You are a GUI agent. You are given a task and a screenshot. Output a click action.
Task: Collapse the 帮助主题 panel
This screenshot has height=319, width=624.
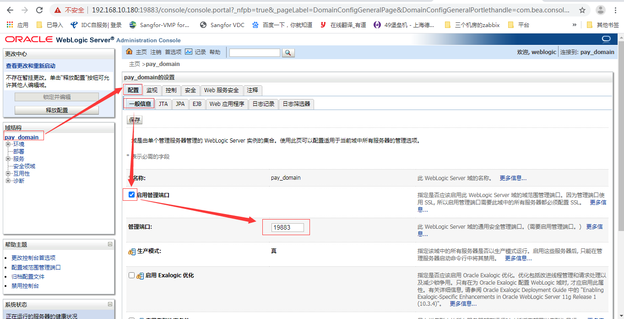point(110,244)
